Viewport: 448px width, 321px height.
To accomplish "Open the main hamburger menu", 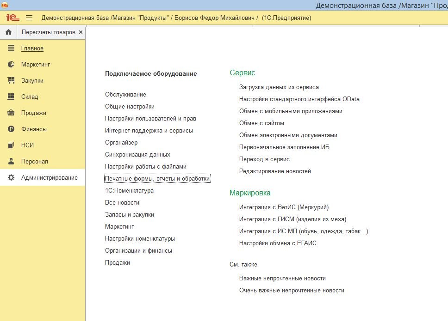I will (x=29, y=18).
